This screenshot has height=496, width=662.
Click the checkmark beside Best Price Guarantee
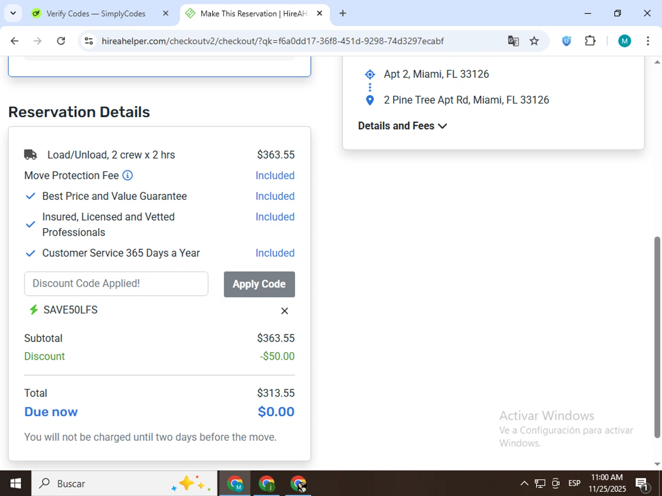pos(30,196)
